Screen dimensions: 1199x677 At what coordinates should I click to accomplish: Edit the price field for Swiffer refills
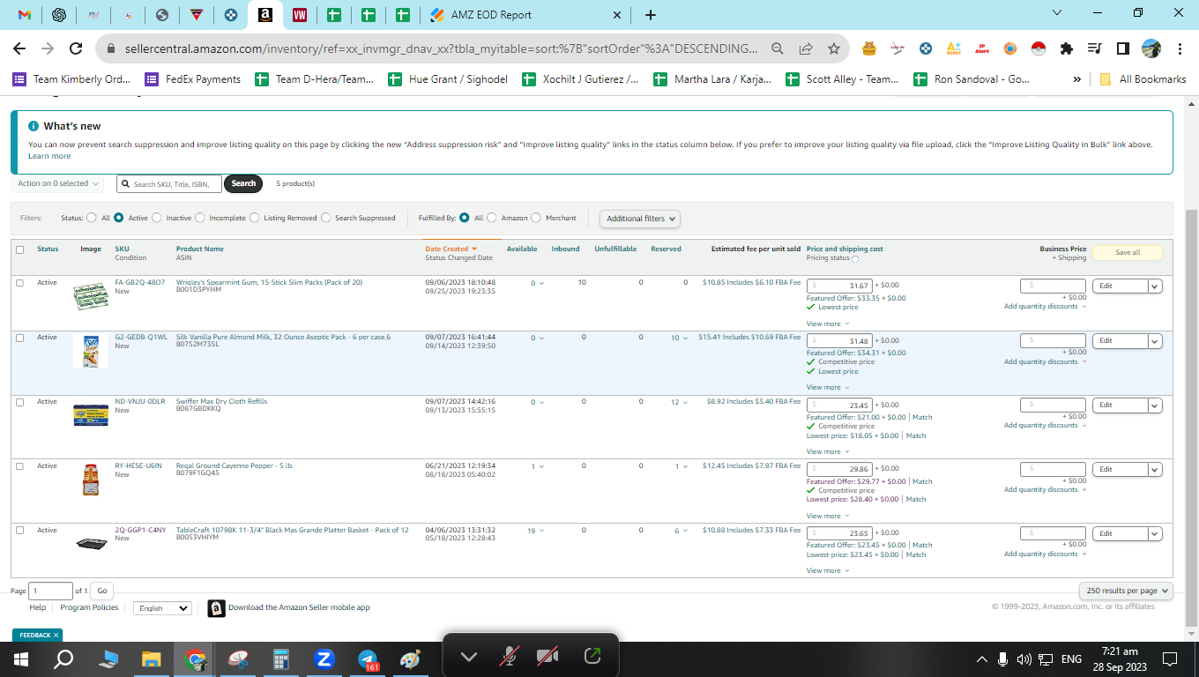[840, 405]
